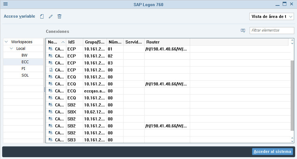Open the Vista de área dropdown

[271, 16]
